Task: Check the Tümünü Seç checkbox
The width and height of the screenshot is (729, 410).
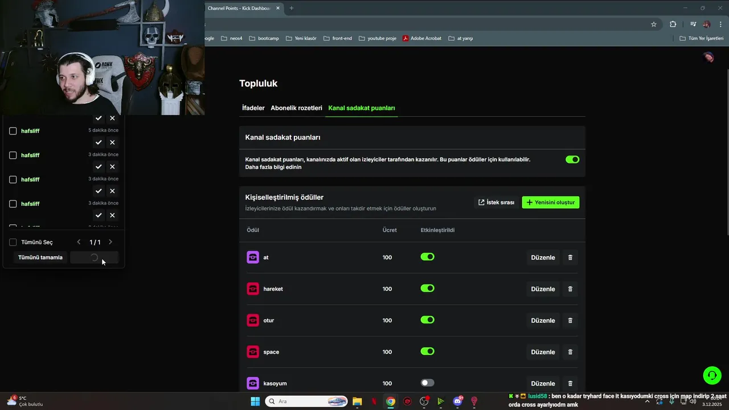Action: pos(13,242)
